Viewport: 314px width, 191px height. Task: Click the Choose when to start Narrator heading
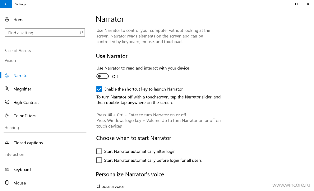point(134,138)
